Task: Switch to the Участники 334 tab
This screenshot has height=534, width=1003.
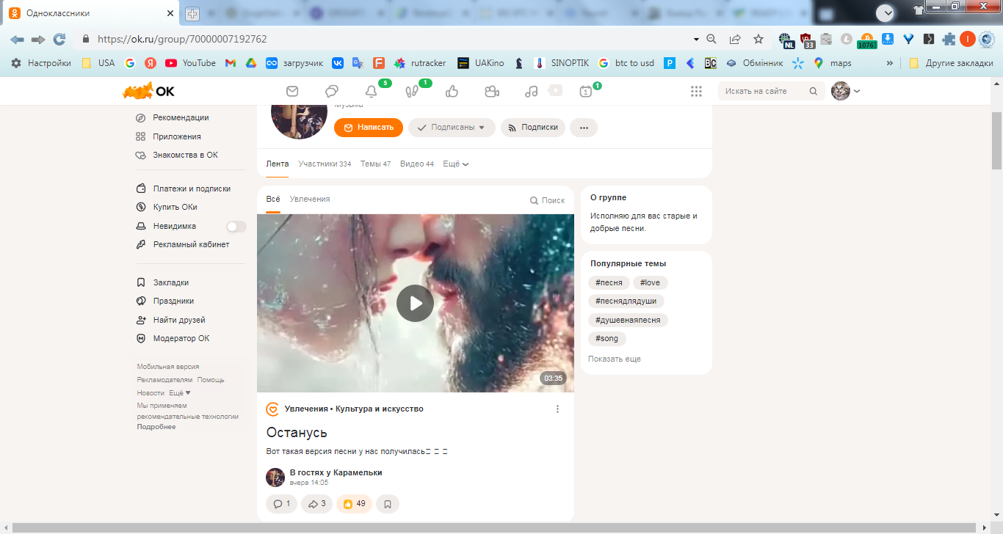Action: [325, 164]
